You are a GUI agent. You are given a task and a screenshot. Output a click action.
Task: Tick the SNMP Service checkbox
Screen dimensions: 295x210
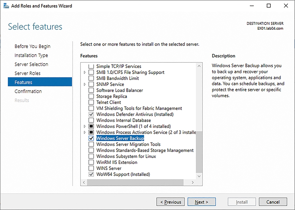(x=91, y=84)
